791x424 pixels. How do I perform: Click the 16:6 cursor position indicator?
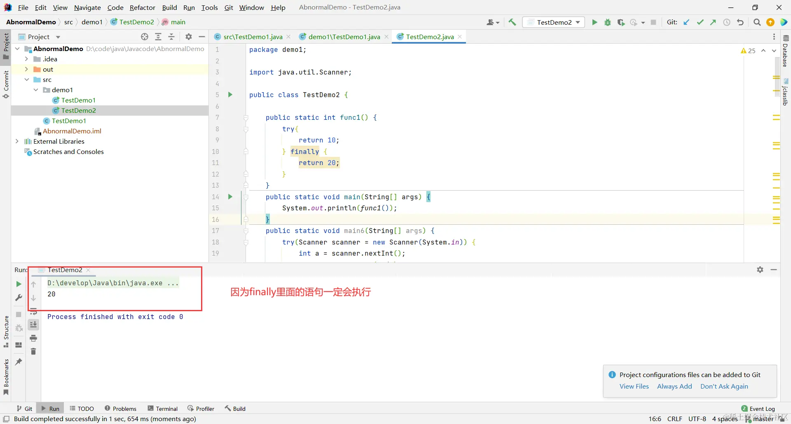[655, 419]
